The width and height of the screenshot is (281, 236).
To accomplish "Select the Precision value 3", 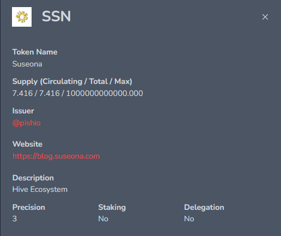I will coord(15,219).
